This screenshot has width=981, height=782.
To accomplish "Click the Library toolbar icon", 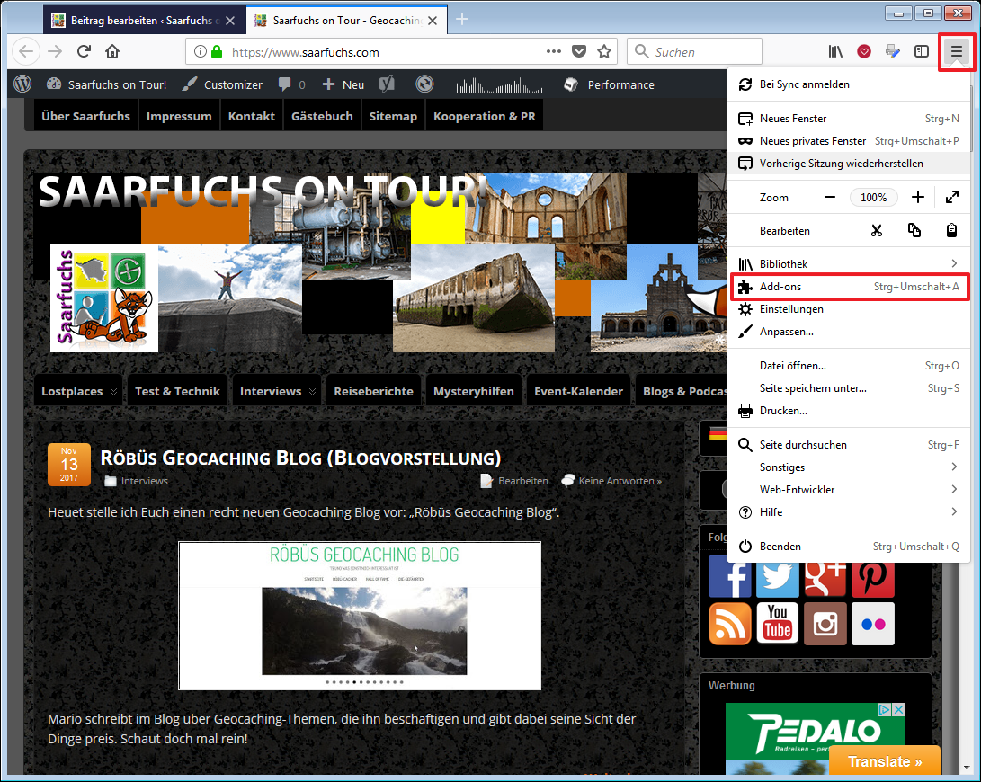I will coord(835,52).
